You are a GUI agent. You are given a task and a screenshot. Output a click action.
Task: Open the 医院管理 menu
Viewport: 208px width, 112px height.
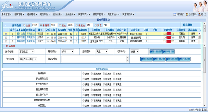(x=19, y=14)
